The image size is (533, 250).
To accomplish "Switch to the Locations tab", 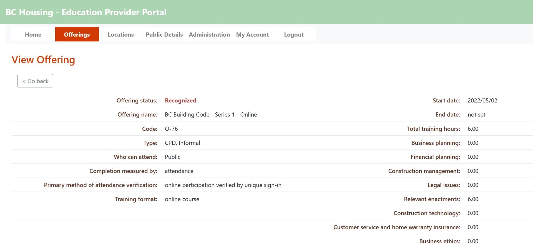I will pos(120,34).
